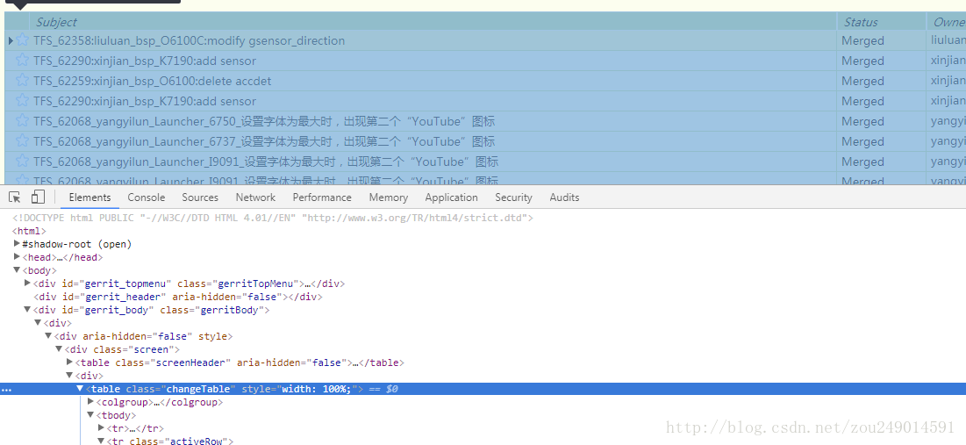Star the TFS_62358 gsensor_direction change
The width and height of the screenshot is (966, 445).
[22, 40]
